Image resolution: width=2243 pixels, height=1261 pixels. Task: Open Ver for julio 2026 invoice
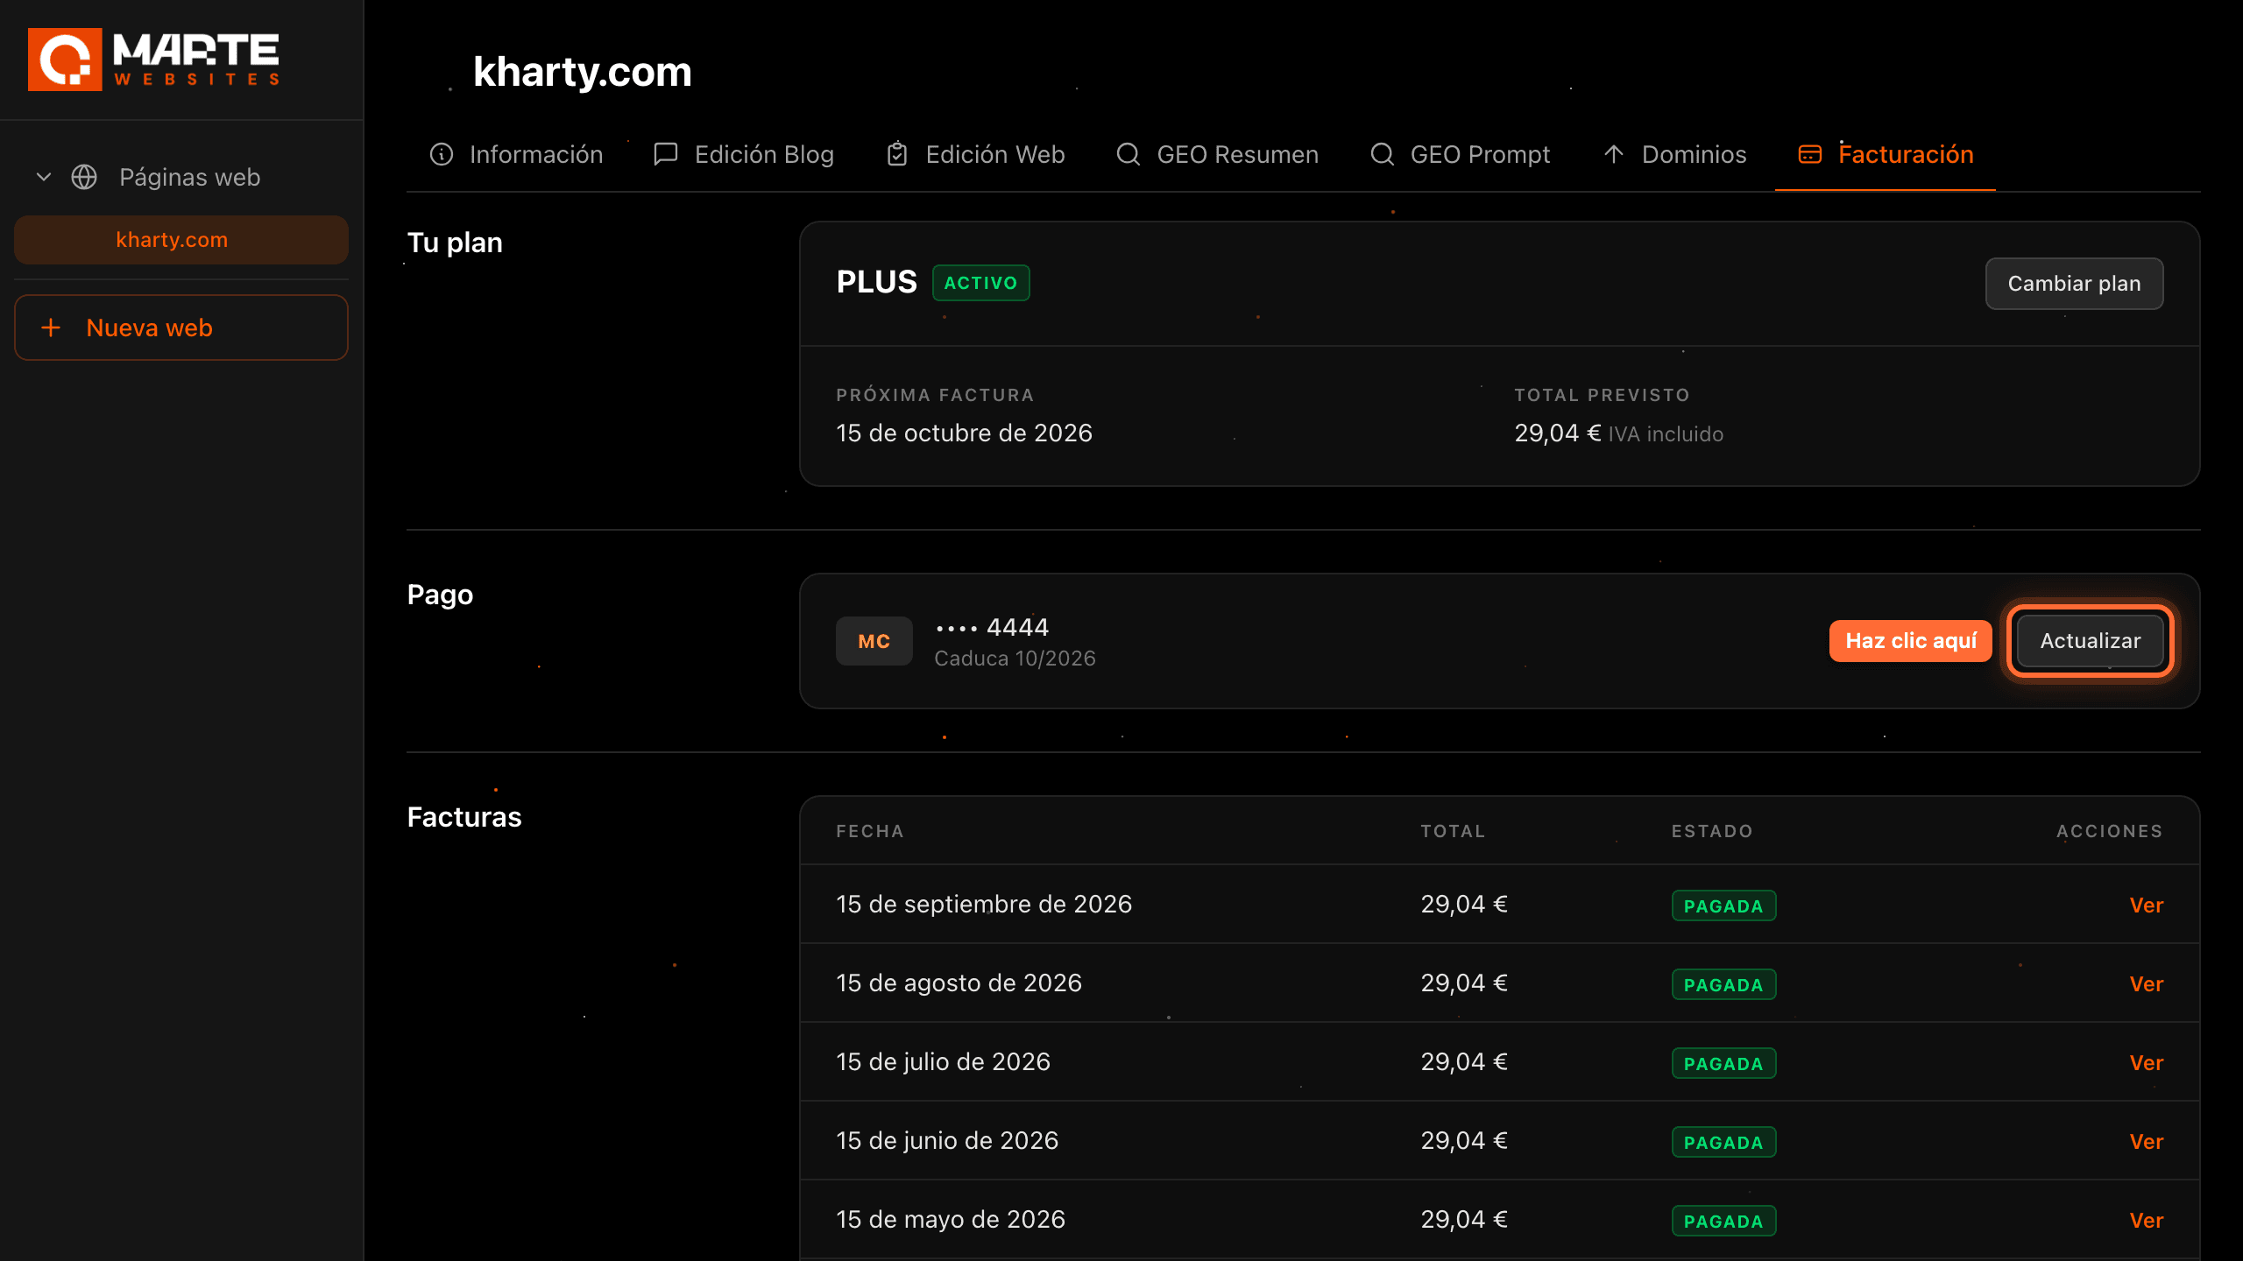[x=2147, y=1063]
